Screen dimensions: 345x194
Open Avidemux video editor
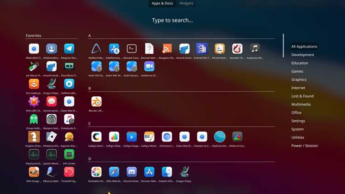point(149,66)
